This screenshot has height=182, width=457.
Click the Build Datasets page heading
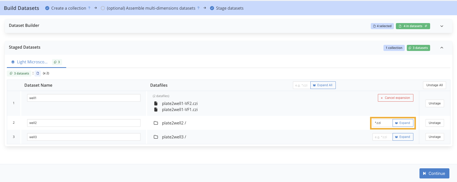tap(22, 8)
